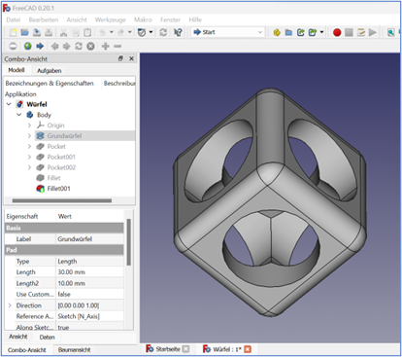Close the Startseite document tab
Viewport: 402px width, 357px height.
coord(185,349)
